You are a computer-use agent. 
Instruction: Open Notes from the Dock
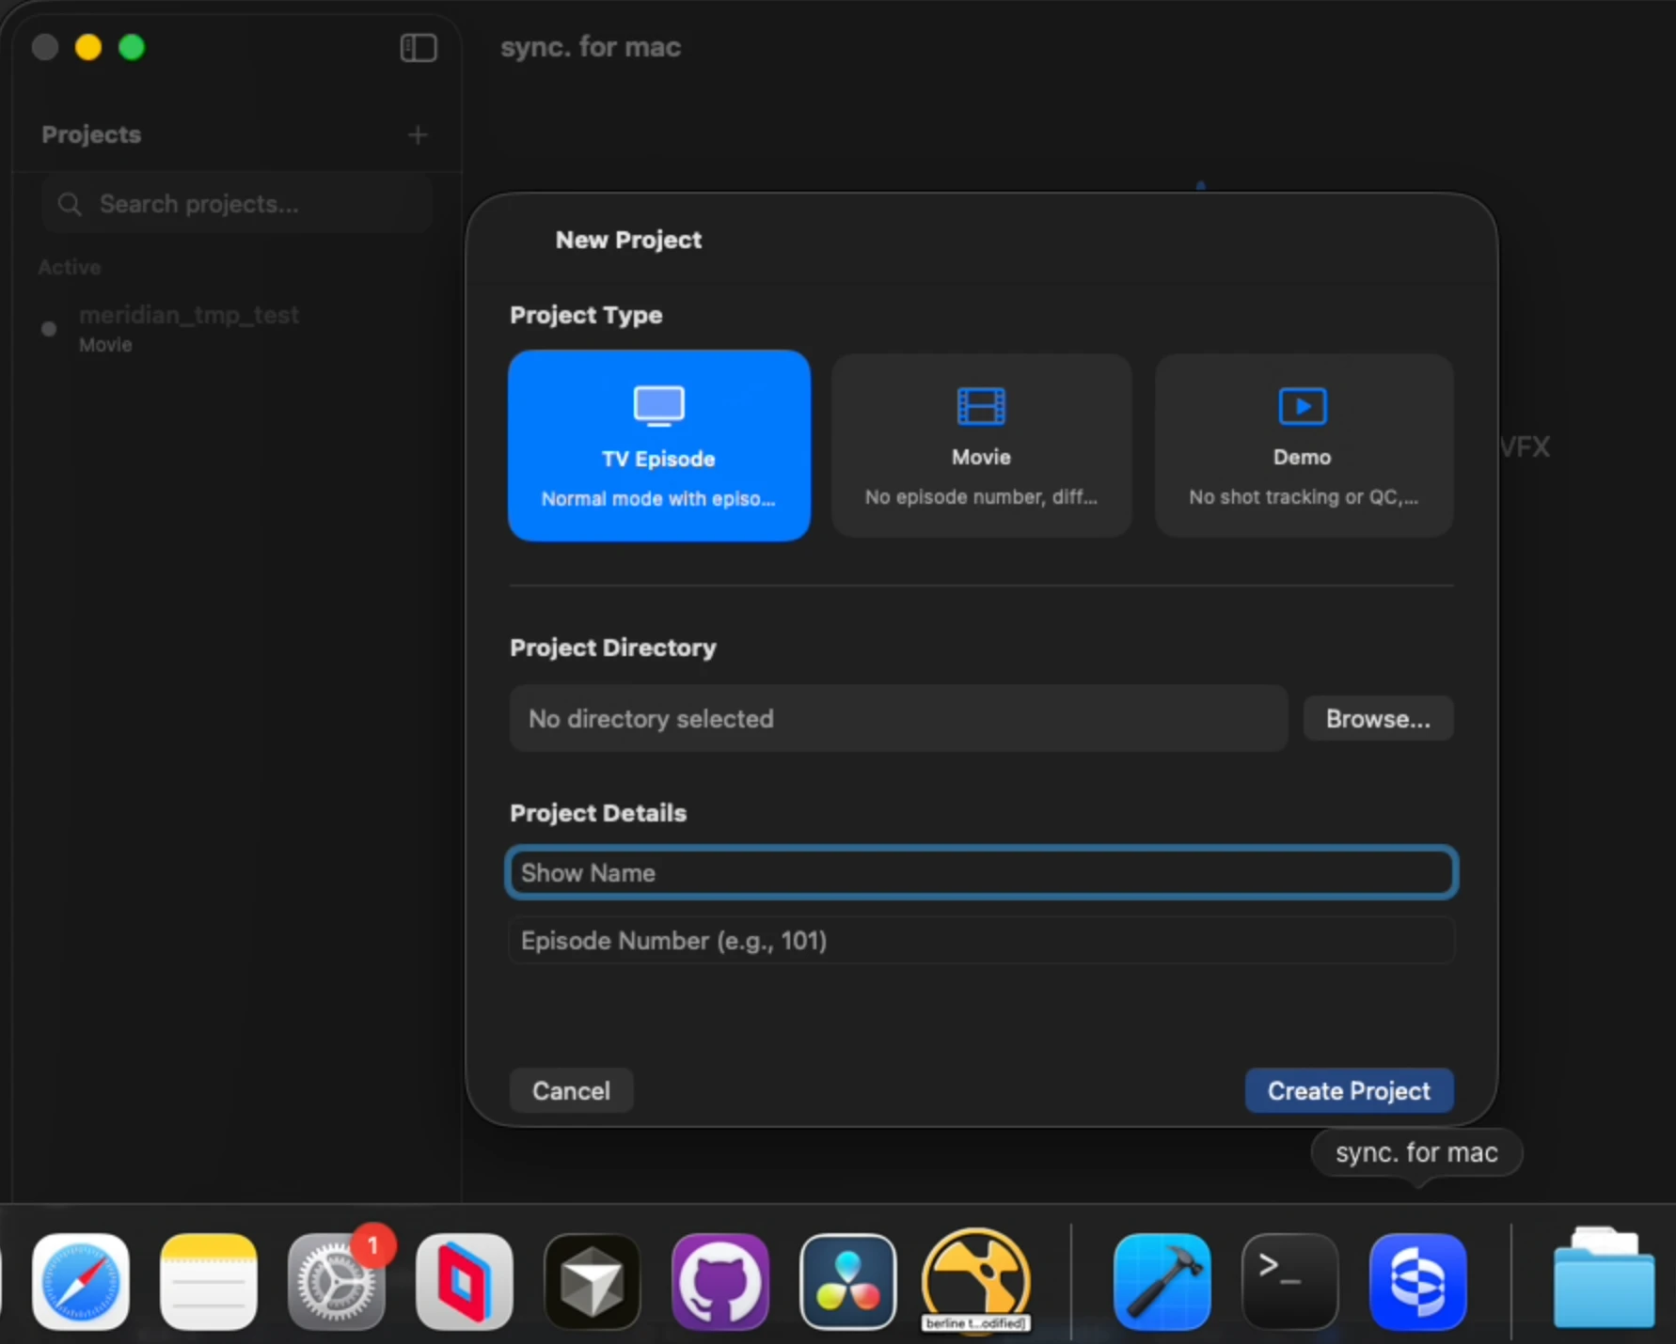tap(209, 1281)
